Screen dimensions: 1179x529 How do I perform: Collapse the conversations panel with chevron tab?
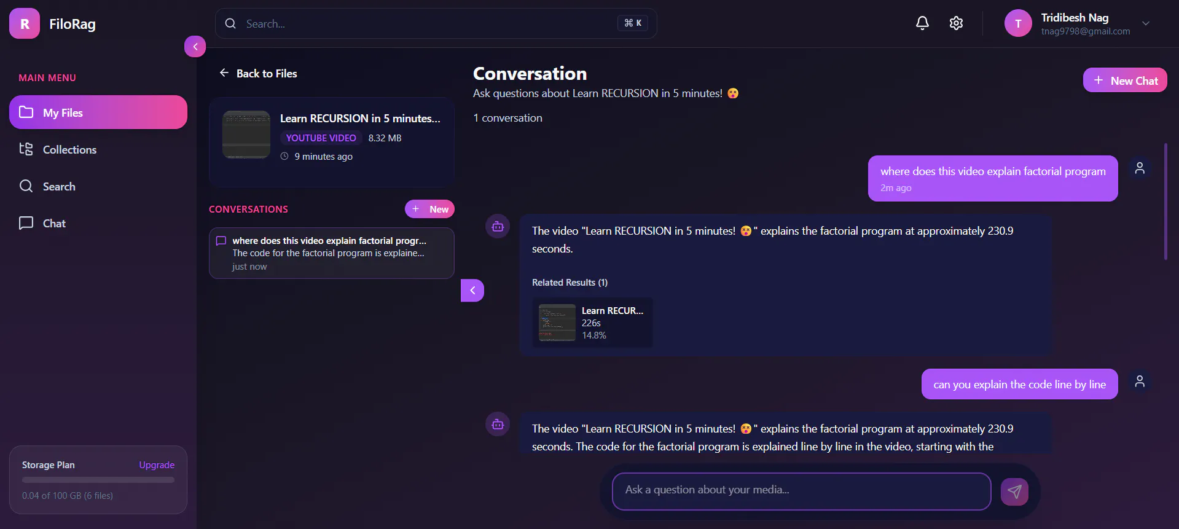(x=472, y=291)
